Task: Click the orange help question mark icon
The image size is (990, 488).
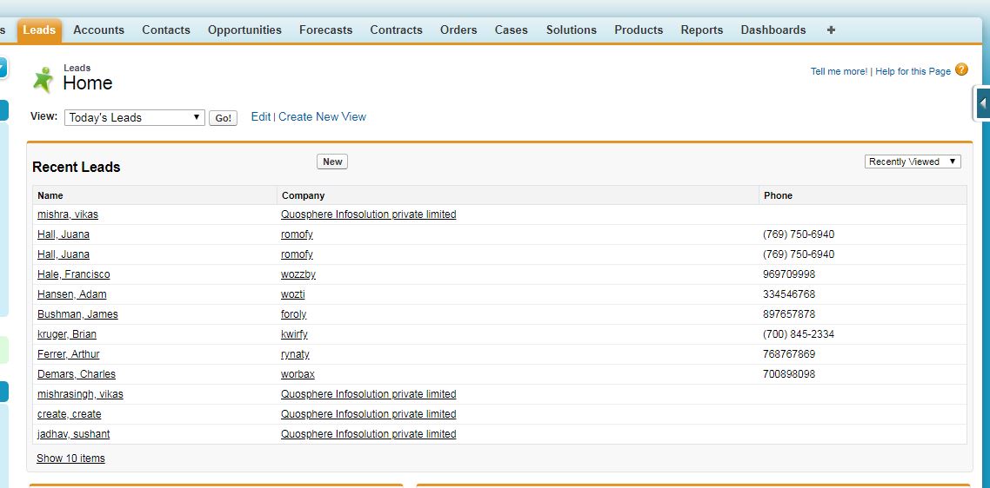Action: pyautogui.click(x=961, y=69)
